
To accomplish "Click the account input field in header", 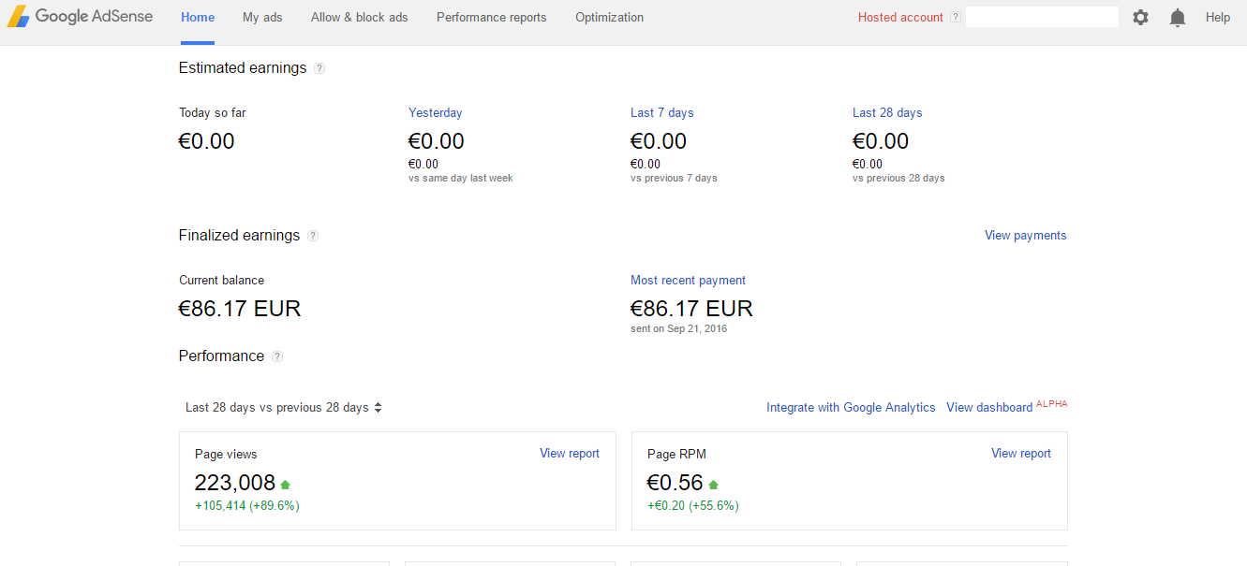I will tap(1042, 18).
